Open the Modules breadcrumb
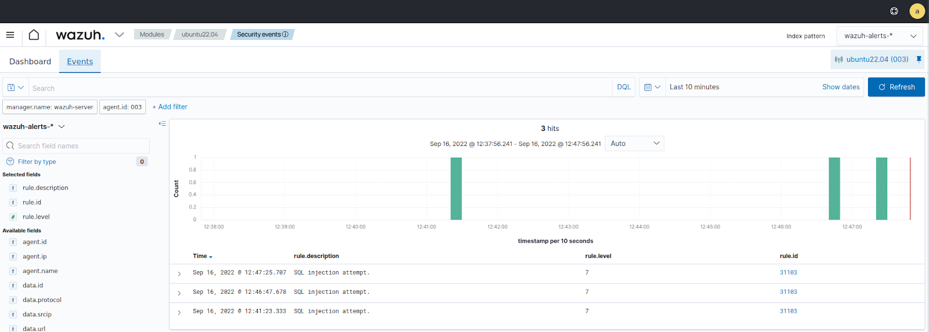 coord(152,35)
